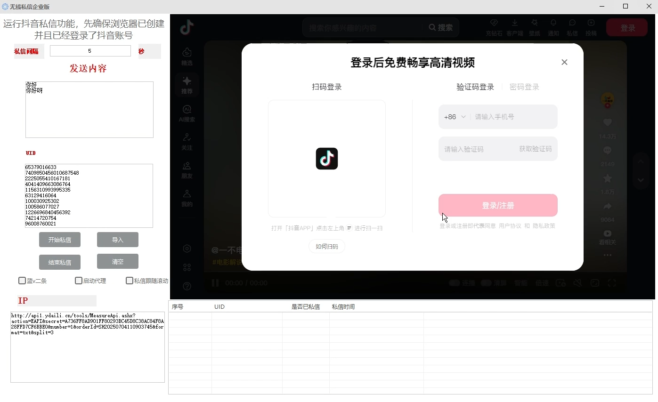
Task: Click the 搜索 button in the search bar
Action: click(x=441, y=28)
